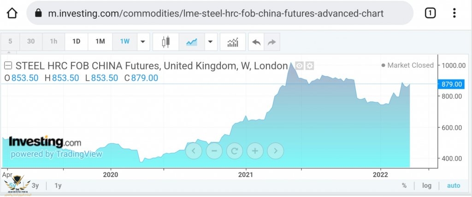Enable the auto scale option
The height and width of the screenshot is (197, 472).
point(454,185)
